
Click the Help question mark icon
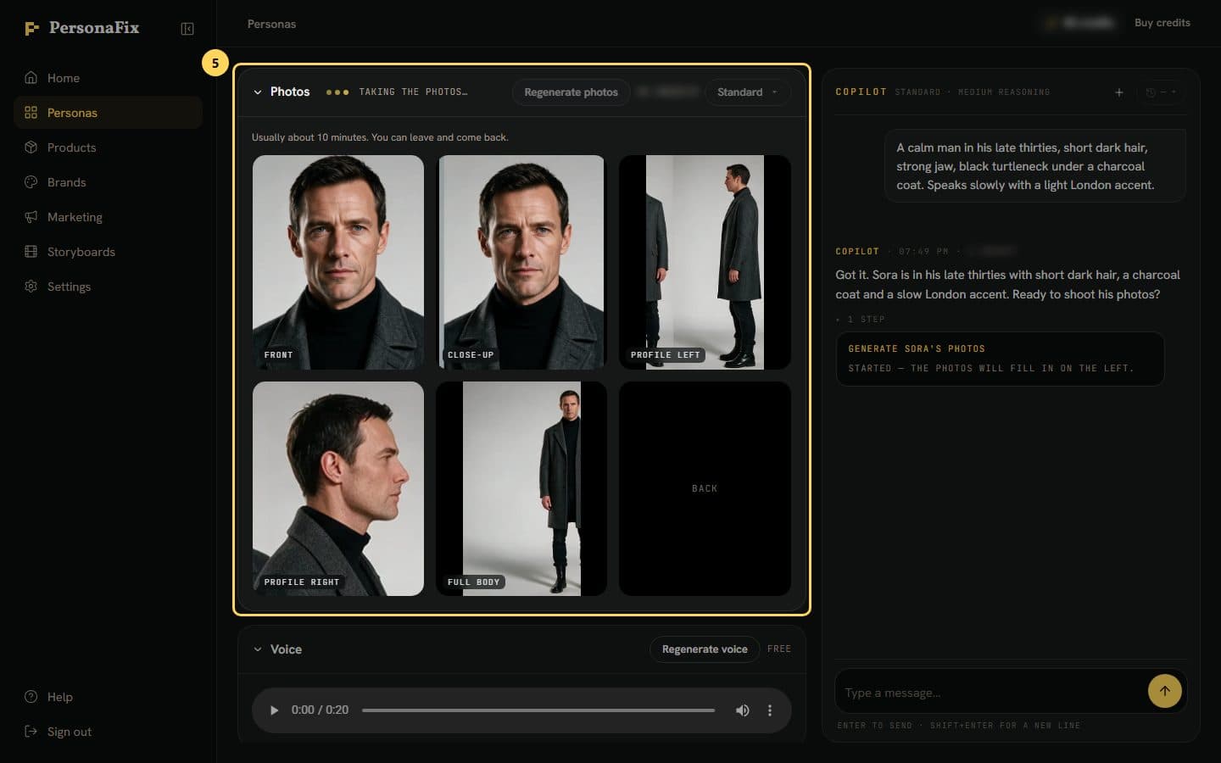(x=31, y=697)
